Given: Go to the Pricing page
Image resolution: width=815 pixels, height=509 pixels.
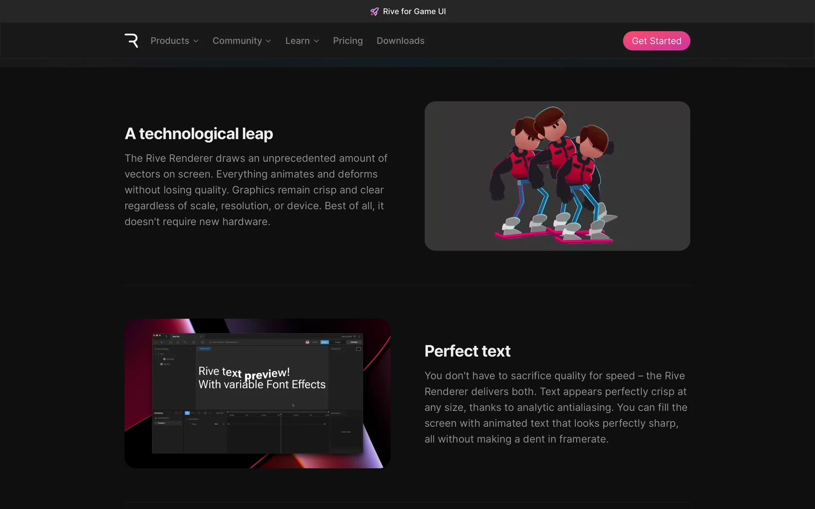Looking at the screenshot, I should 348,41.
